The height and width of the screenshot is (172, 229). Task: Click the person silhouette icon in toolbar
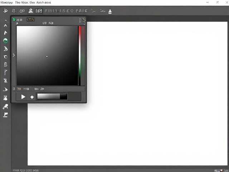30,11
